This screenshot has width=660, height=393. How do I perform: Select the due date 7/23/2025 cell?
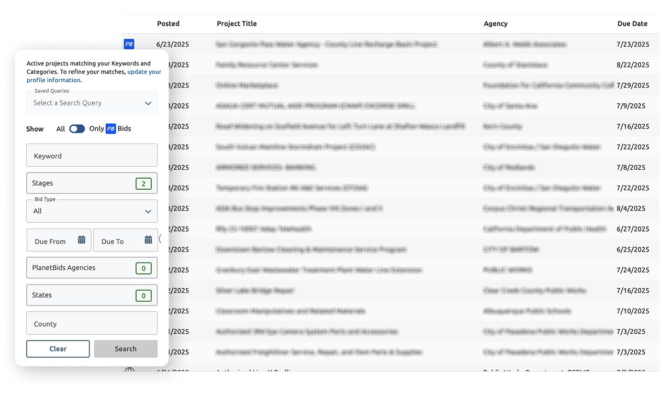[633, 45]
